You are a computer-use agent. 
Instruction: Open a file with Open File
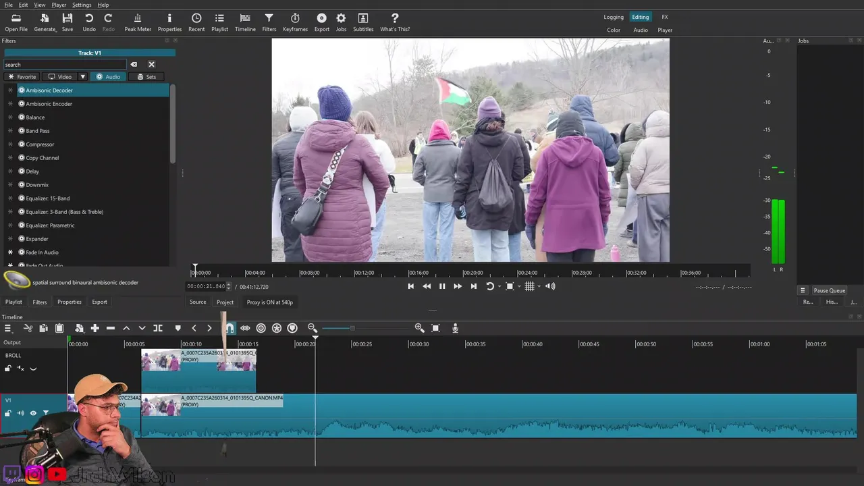pos(16,22)
